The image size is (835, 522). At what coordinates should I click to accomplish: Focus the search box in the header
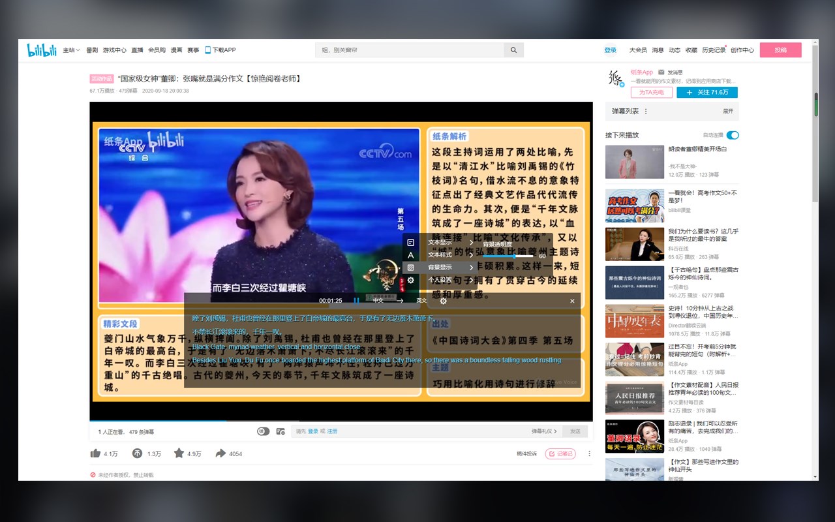pos(410,50)
